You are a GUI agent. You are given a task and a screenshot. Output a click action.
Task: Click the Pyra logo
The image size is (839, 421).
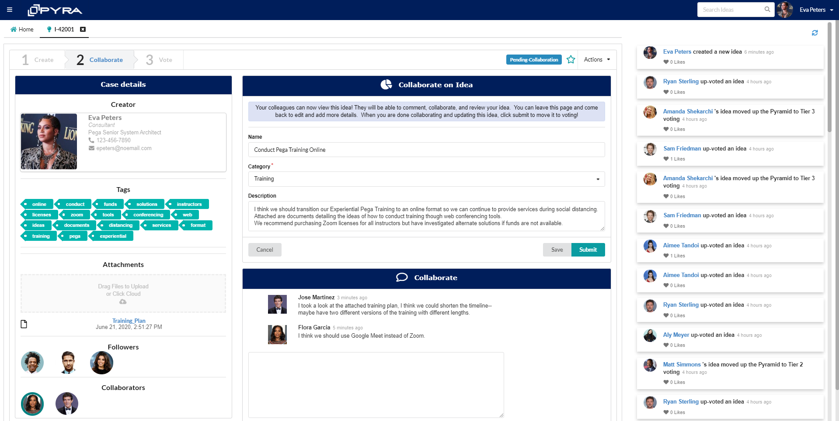[55, 10]
